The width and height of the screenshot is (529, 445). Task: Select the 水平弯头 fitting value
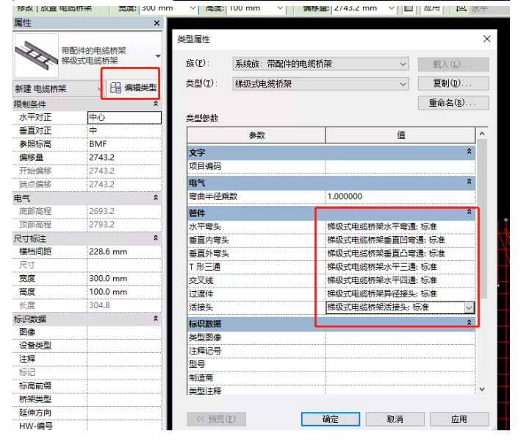coord(400,227)
